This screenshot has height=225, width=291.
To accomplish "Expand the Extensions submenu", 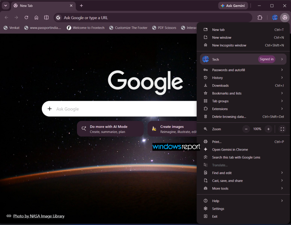I will coord(243,109).
